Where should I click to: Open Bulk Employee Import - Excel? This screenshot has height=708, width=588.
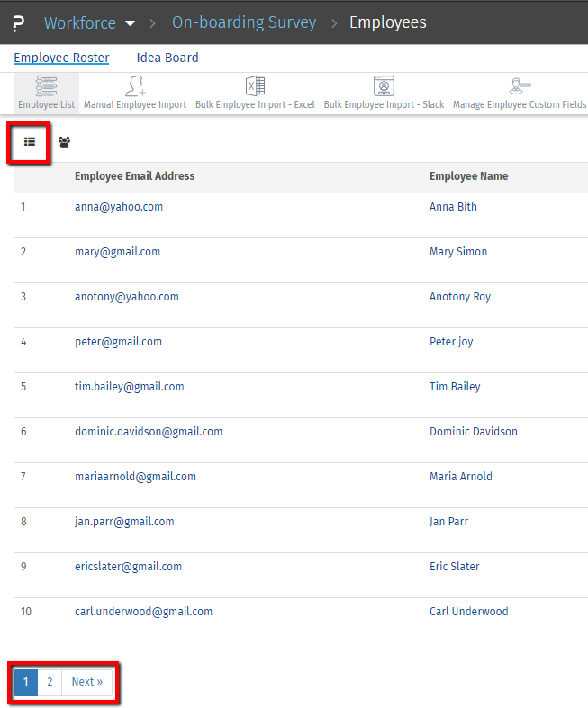click(255, 94)
